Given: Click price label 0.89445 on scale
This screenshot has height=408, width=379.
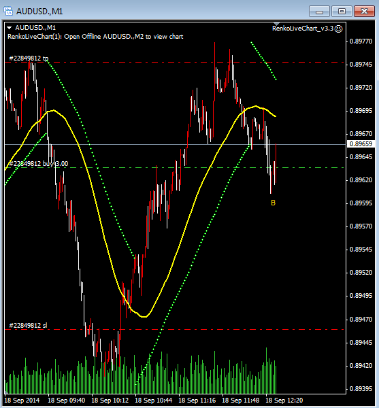Looking at the screenshot, I should (361, 343).
